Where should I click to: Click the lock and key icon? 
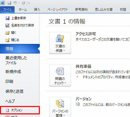60,38
